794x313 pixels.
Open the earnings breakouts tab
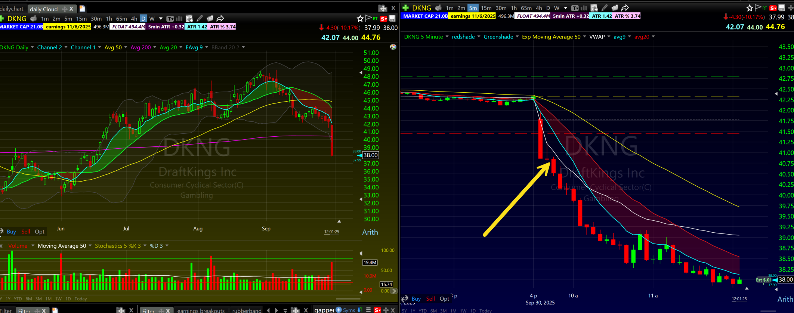tap(201, 310)
